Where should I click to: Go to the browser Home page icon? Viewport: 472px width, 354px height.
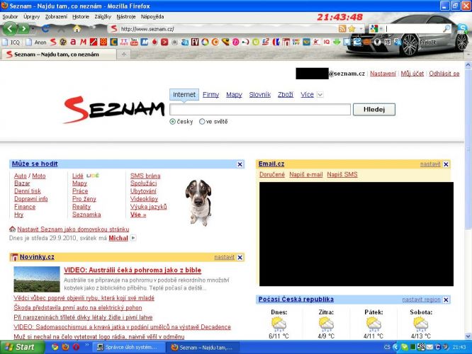pyautogui.click(x=77, y=29)
